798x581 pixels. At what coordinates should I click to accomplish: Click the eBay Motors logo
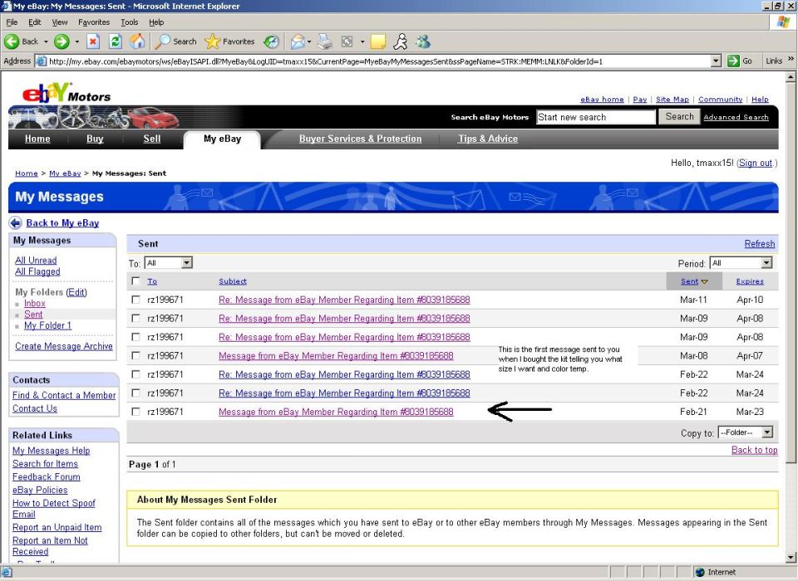tap(66, 94)
